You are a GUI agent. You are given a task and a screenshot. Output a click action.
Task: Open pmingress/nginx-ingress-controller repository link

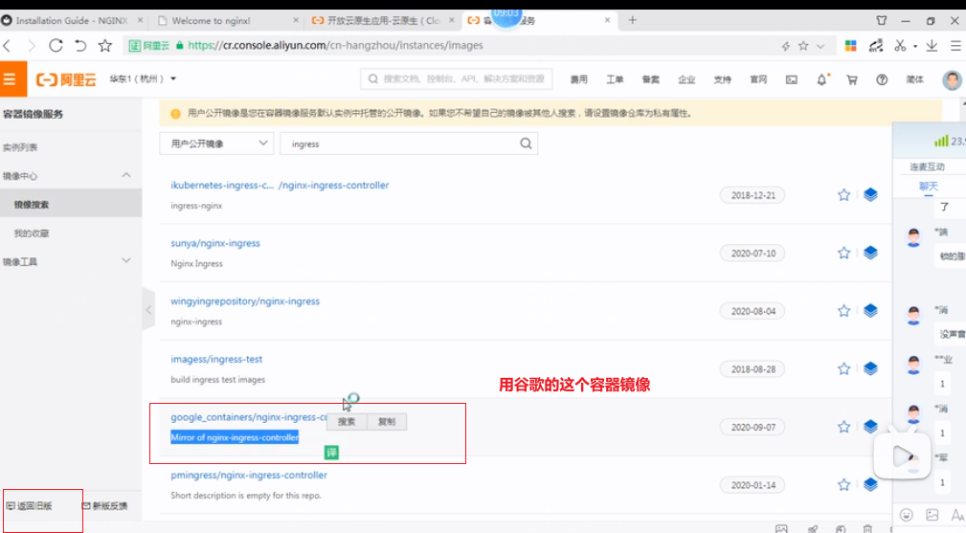pos(249,476)
